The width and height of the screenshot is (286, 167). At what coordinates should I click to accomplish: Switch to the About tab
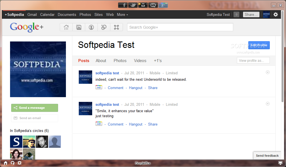tap(101, 61)
